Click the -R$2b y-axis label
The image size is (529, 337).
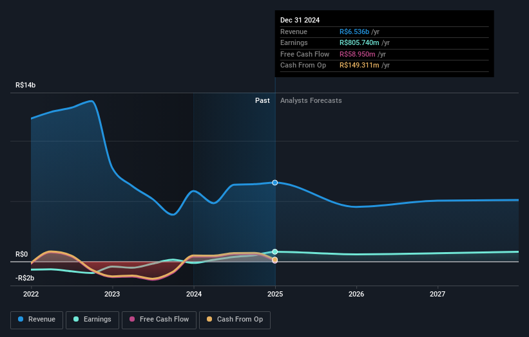[24, 278]
